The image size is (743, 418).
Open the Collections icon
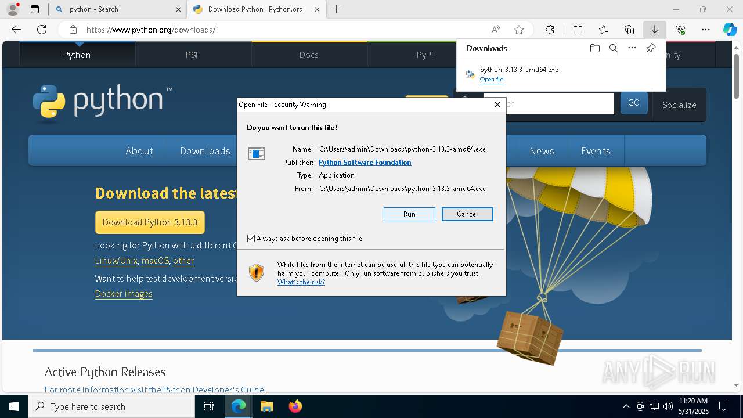629,30
